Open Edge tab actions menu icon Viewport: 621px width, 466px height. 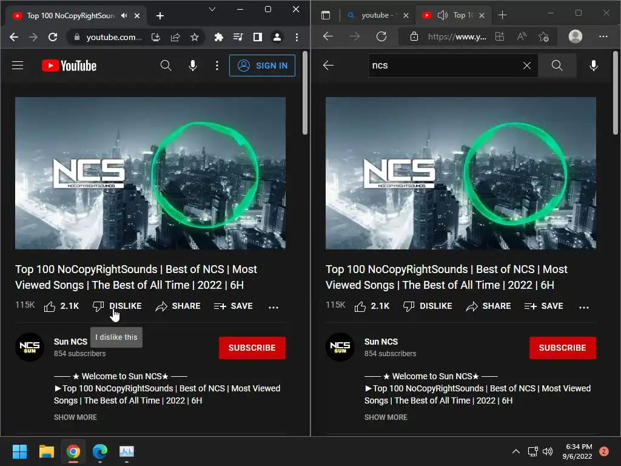click(x=326, y=15)
